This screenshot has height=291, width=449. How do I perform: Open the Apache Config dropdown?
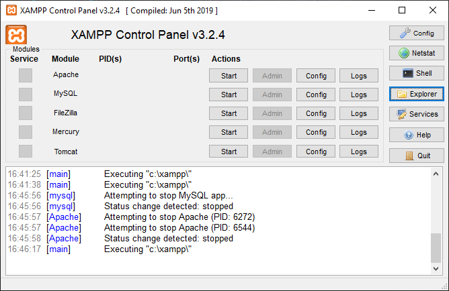pyautogui.click(x=316, y=76)
